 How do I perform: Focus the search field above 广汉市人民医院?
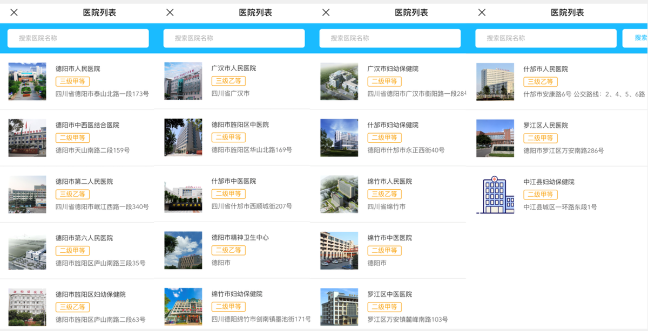tap(234, 38)
